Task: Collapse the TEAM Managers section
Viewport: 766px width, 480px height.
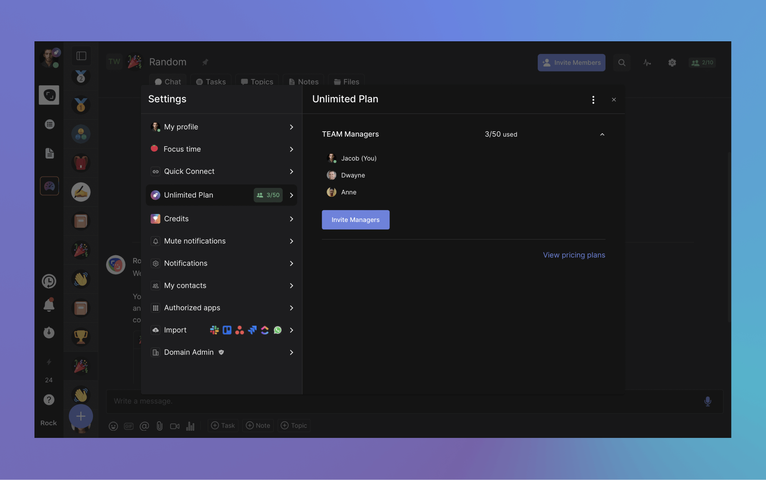Action: (x=602, y=134)
